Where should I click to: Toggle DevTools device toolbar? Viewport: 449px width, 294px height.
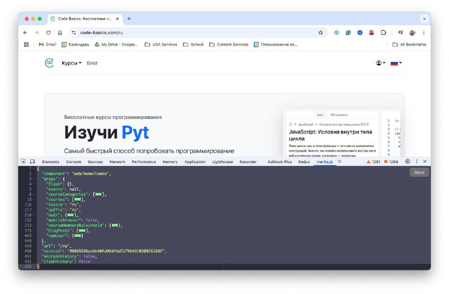33,162
